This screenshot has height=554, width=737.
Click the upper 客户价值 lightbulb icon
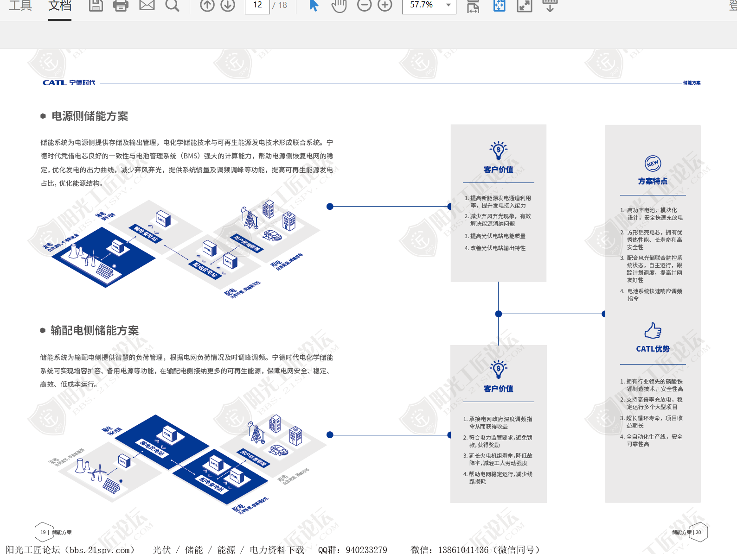(499, 151)
